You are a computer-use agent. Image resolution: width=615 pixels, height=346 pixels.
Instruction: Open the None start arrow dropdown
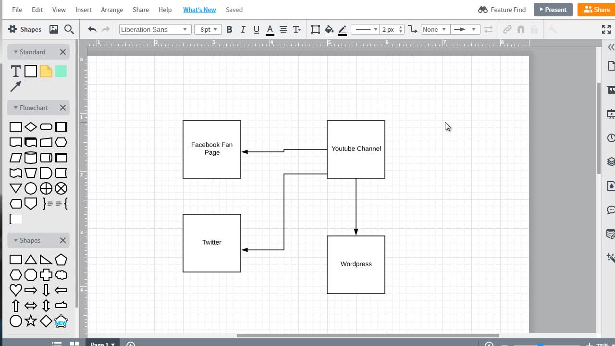[435, 29]
